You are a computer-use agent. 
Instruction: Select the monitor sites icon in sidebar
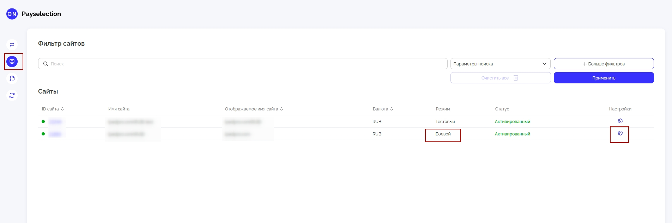[x=12, y=62]
